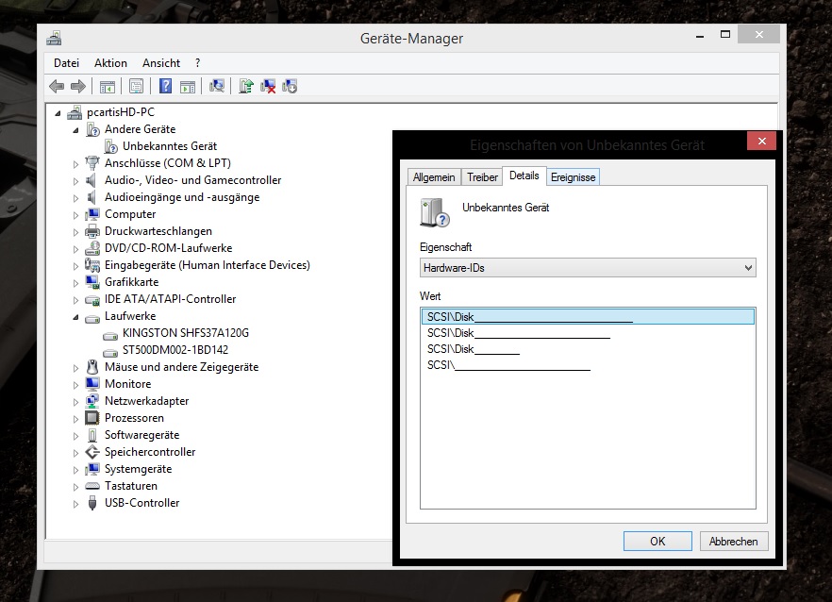Expand the Druckwarteschlangen node
The width and height of the screenshot is (832, 602).
75,232
